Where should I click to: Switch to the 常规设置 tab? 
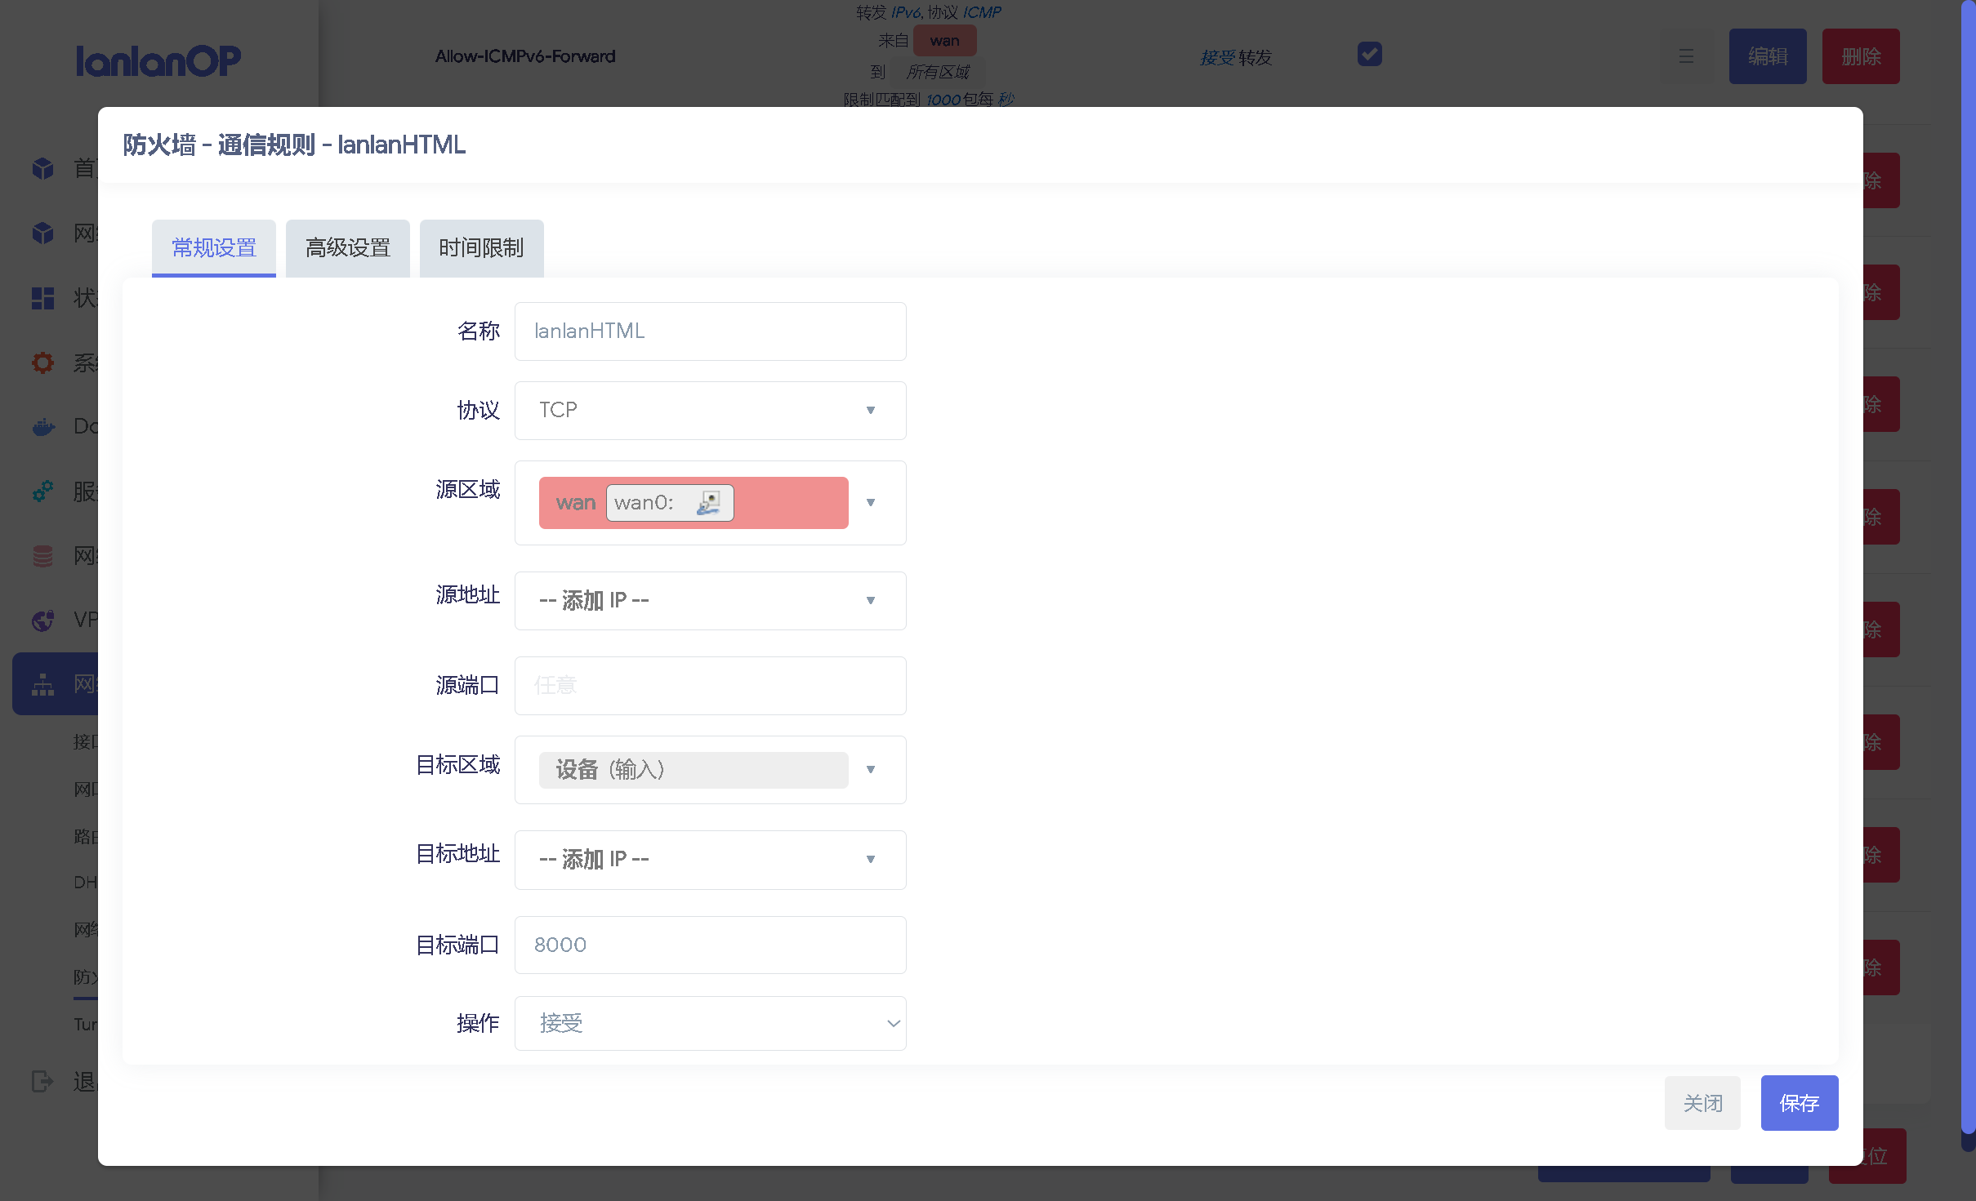click(x=214, y=247)
